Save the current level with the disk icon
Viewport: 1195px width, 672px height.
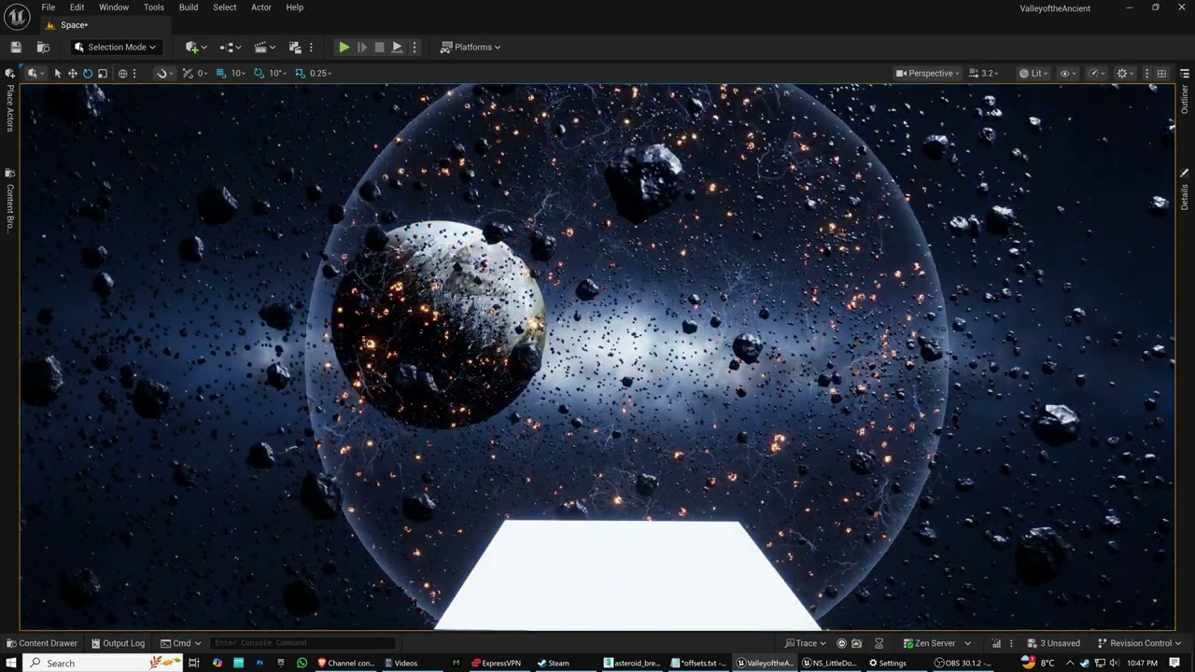[x=16, y=47]
